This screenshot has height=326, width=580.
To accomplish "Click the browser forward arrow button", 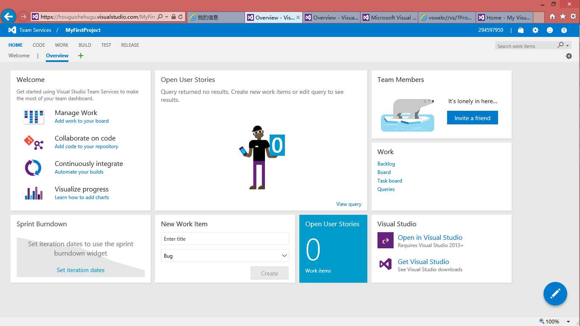I will coord(23,17).
